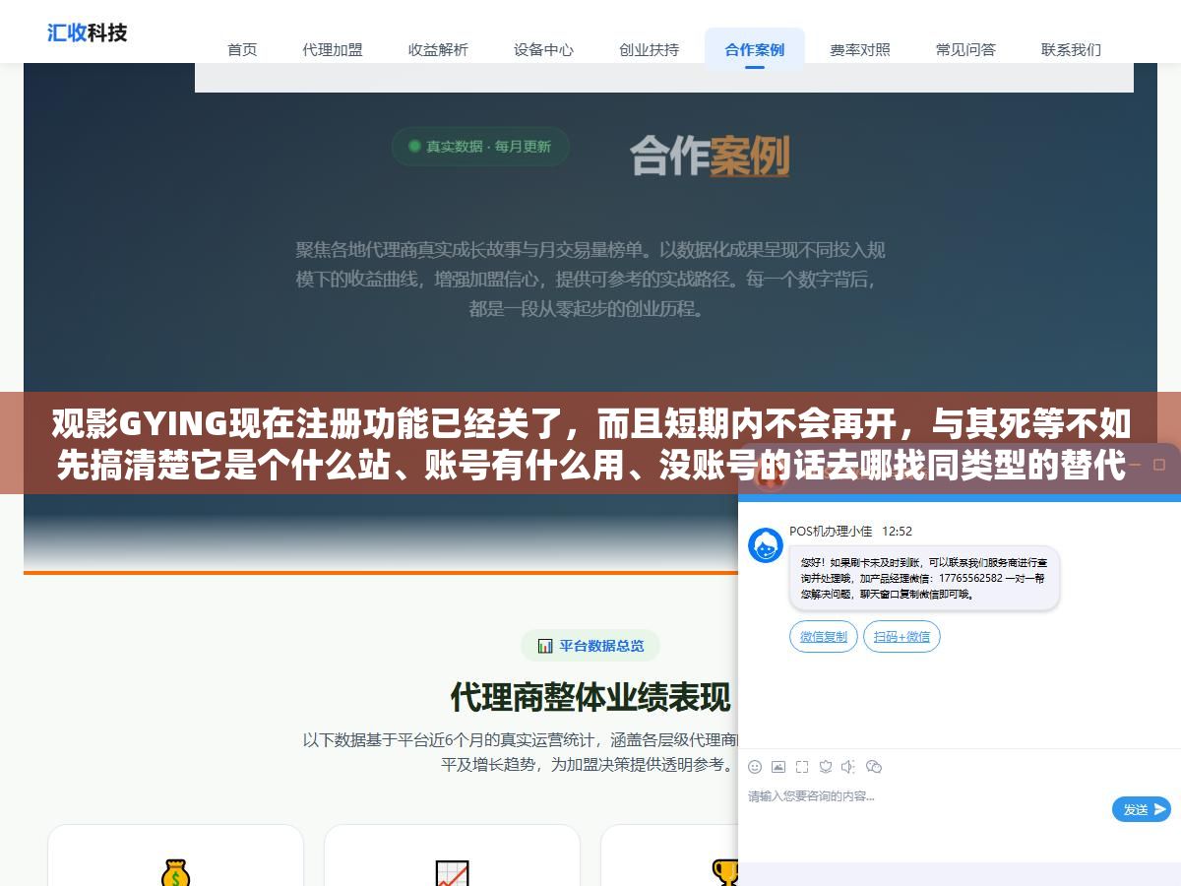Minimize the chat widget window
This screenshot has width=1181, height=886.
pos(1134,465)
